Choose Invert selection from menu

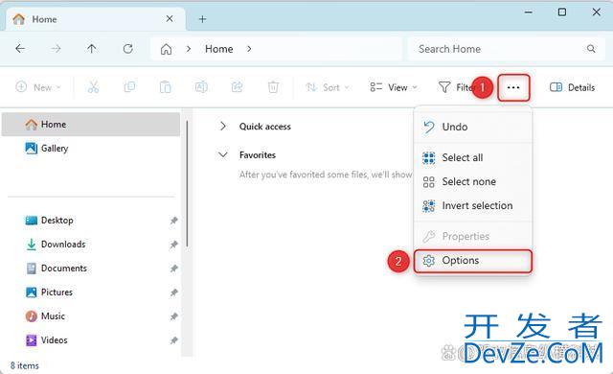(473, 205)
